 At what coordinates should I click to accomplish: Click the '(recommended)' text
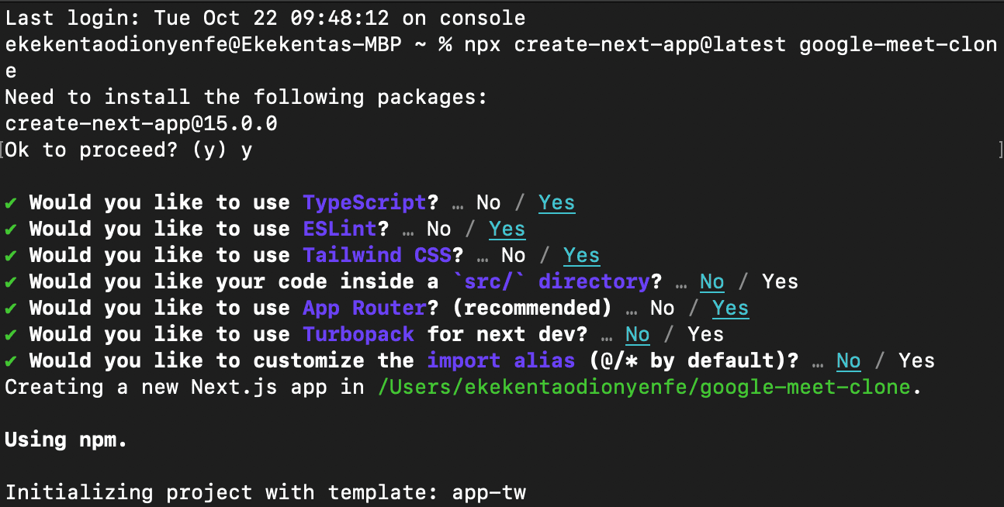(532, 308)
